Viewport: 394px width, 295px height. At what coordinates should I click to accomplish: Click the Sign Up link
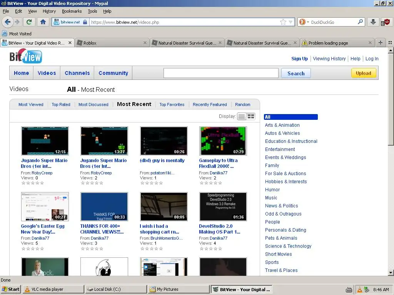299,59
